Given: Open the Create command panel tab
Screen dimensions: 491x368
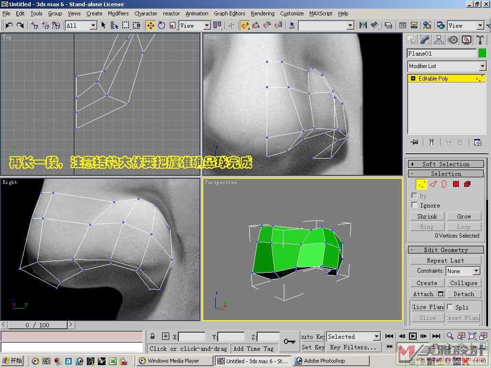Looking at the screenshot, I should [x=411, y=40].
